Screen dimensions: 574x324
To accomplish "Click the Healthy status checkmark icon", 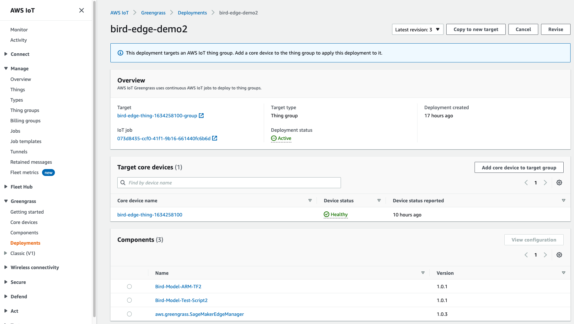I will pyautogui.click(x=327, y=214).
